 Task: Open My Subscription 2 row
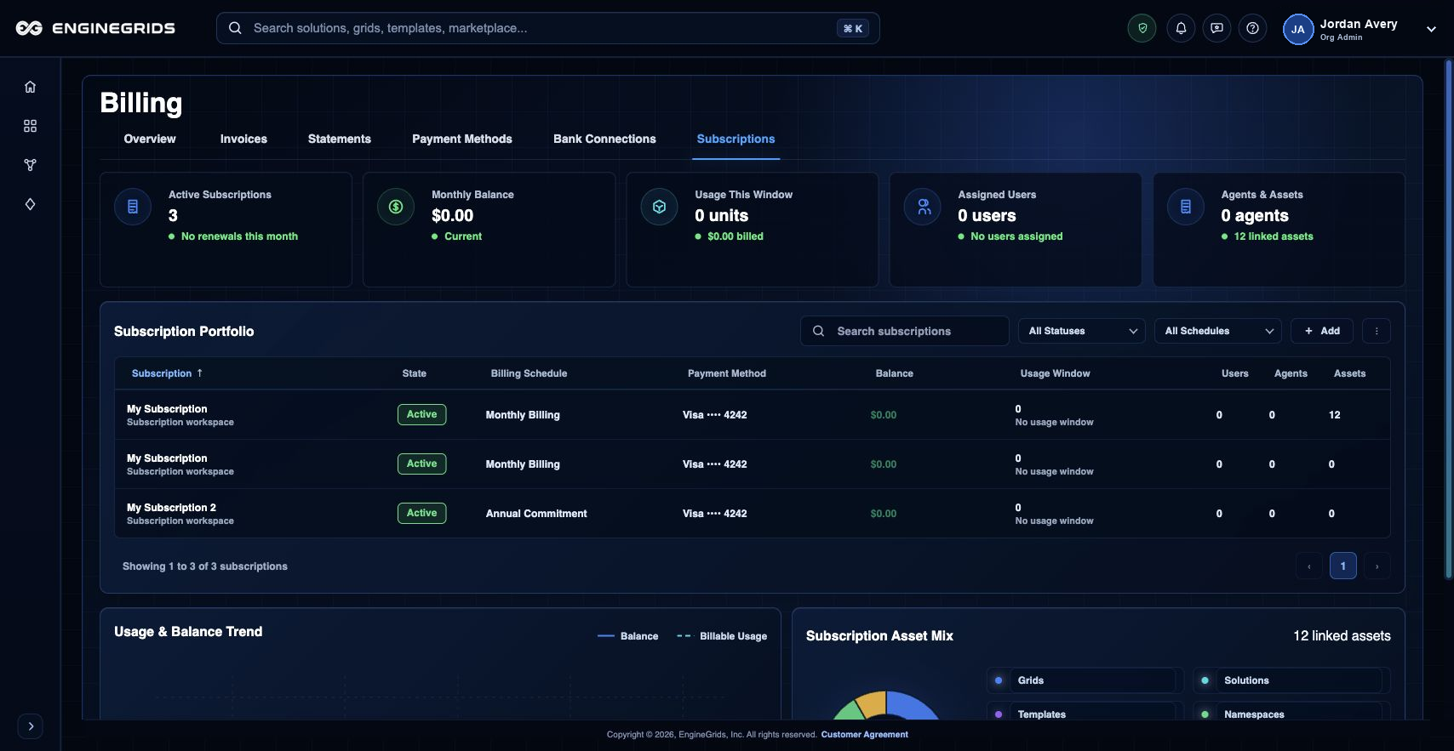(x=753, y=514)
